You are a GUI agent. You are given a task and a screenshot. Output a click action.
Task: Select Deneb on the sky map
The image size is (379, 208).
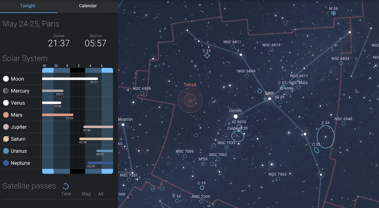235,116
